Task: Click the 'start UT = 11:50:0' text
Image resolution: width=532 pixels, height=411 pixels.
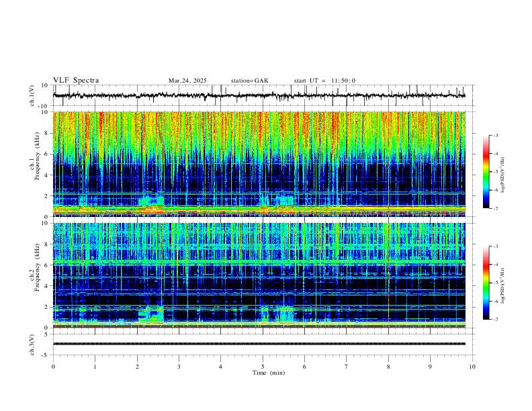Action: click(x=324, y=81)
